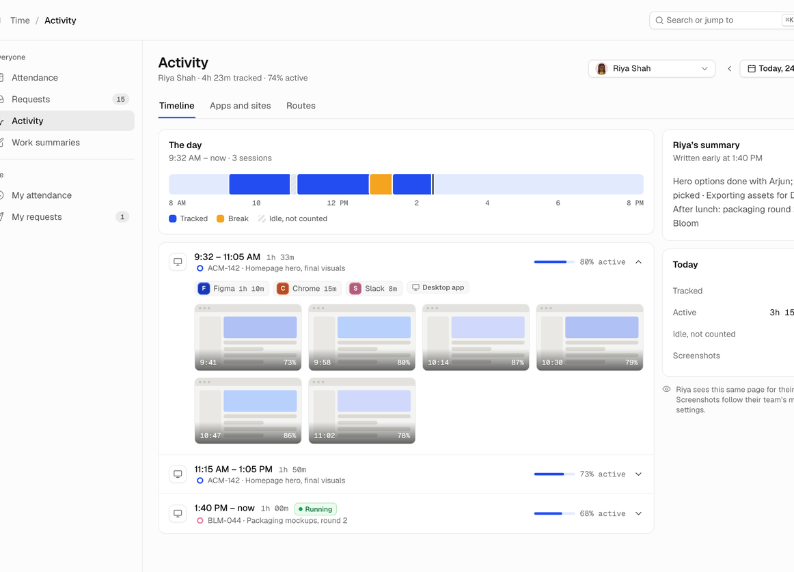Click ACM-142 task in 9:32 session
794x572 pixels.
(277, 268)
